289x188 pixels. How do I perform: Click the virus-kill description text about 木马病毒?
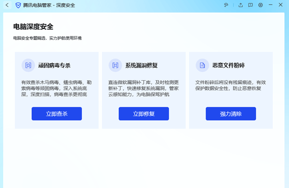(56, 88)
